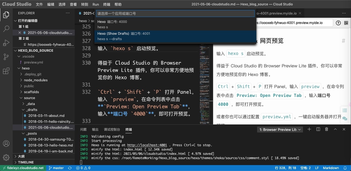This screenshot has height=171, width=351.
Task: Show the preview QR code icon
Action: tap(346, 23)
